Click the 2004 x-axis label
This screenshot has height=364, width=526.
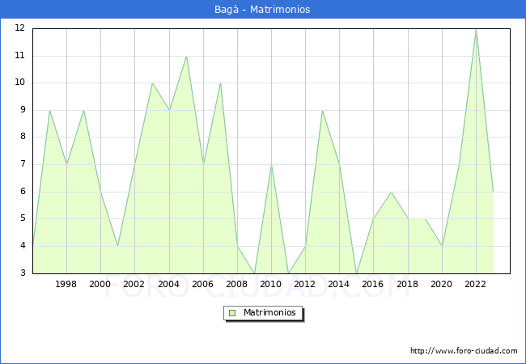(x=168, y=284)
